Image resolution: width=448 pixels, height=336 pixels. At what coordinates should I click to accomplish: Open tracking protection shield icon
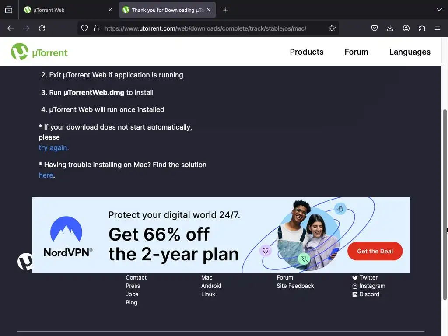[x=84, y=28]
